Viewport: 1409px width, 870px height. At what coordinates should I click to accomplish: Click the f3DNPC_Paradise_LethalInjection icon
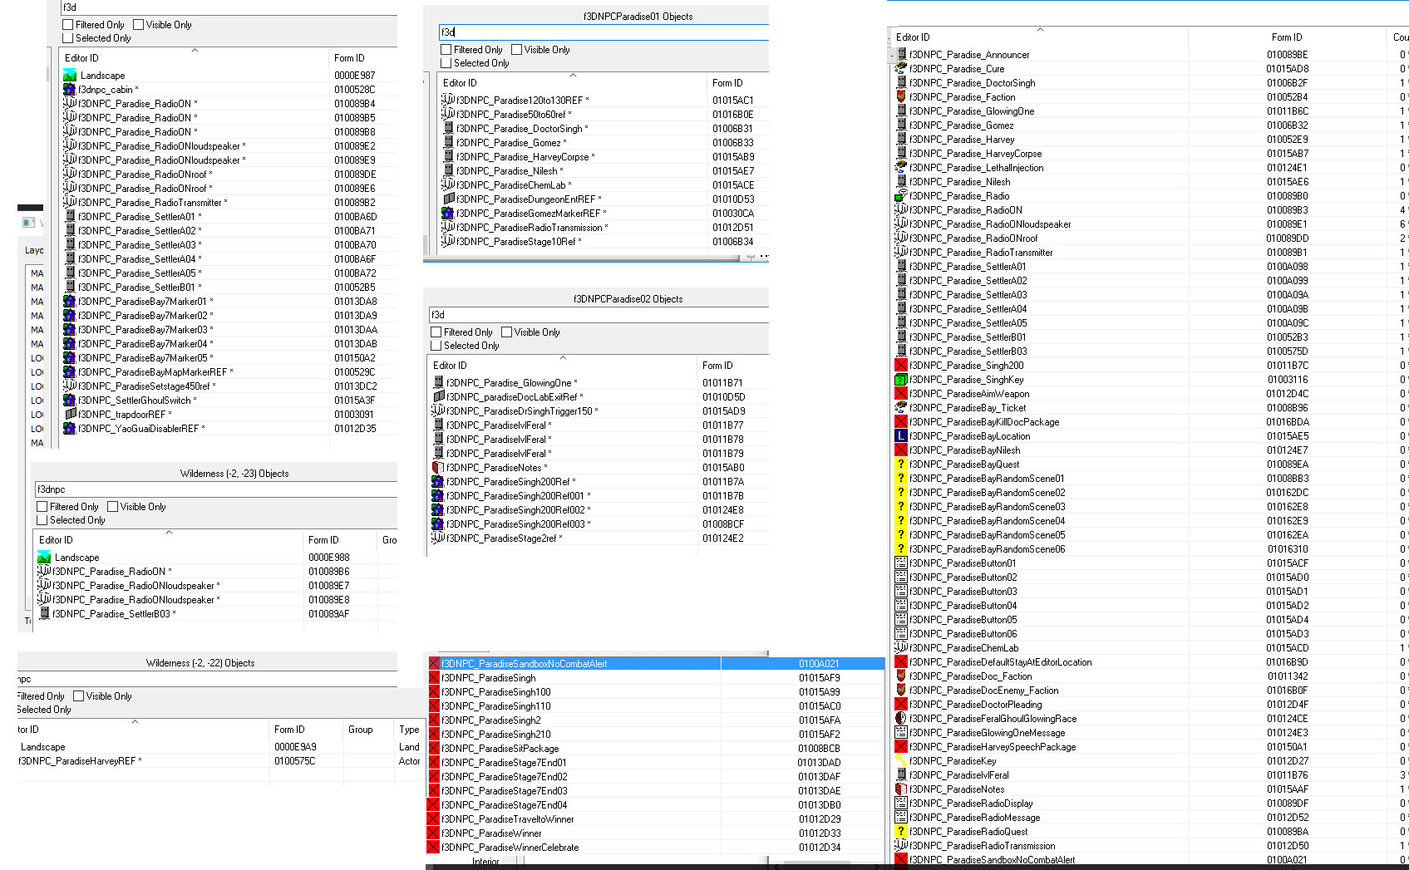pyautogui.click(x=900, y=168)
